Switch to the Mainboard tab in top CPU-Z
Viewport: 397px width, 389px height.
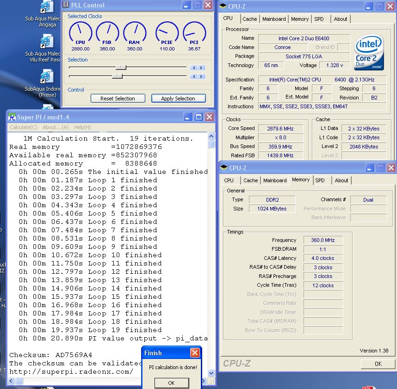point(274,19)
